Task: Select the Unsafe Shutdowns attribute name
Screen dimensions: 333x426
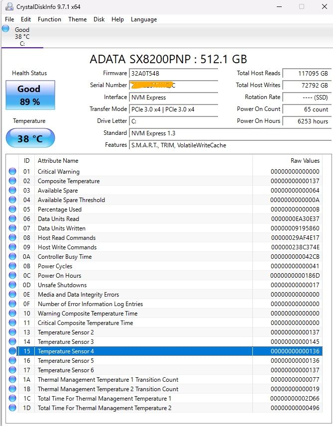Action: tap(62, 285)
